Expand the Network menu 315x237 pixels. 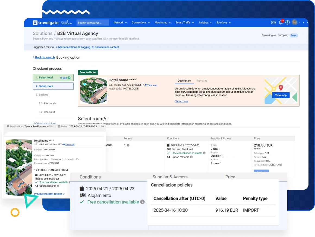(120, 23)
